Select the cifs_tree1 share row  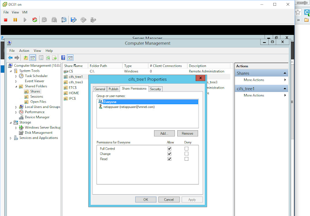[x=76, y=77]
